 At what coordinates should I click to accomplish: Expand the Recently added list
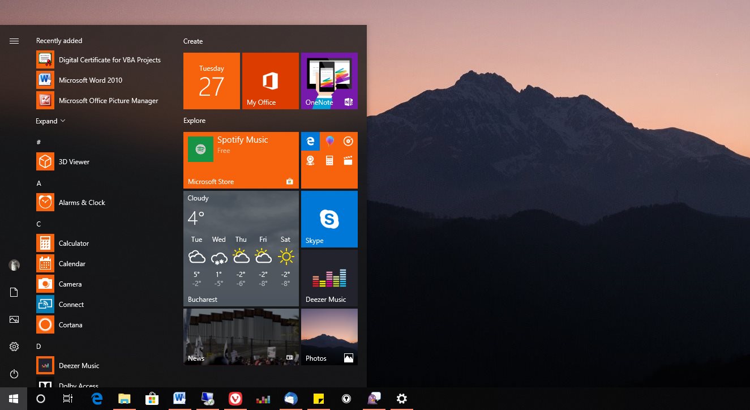[x=50, y=121]
